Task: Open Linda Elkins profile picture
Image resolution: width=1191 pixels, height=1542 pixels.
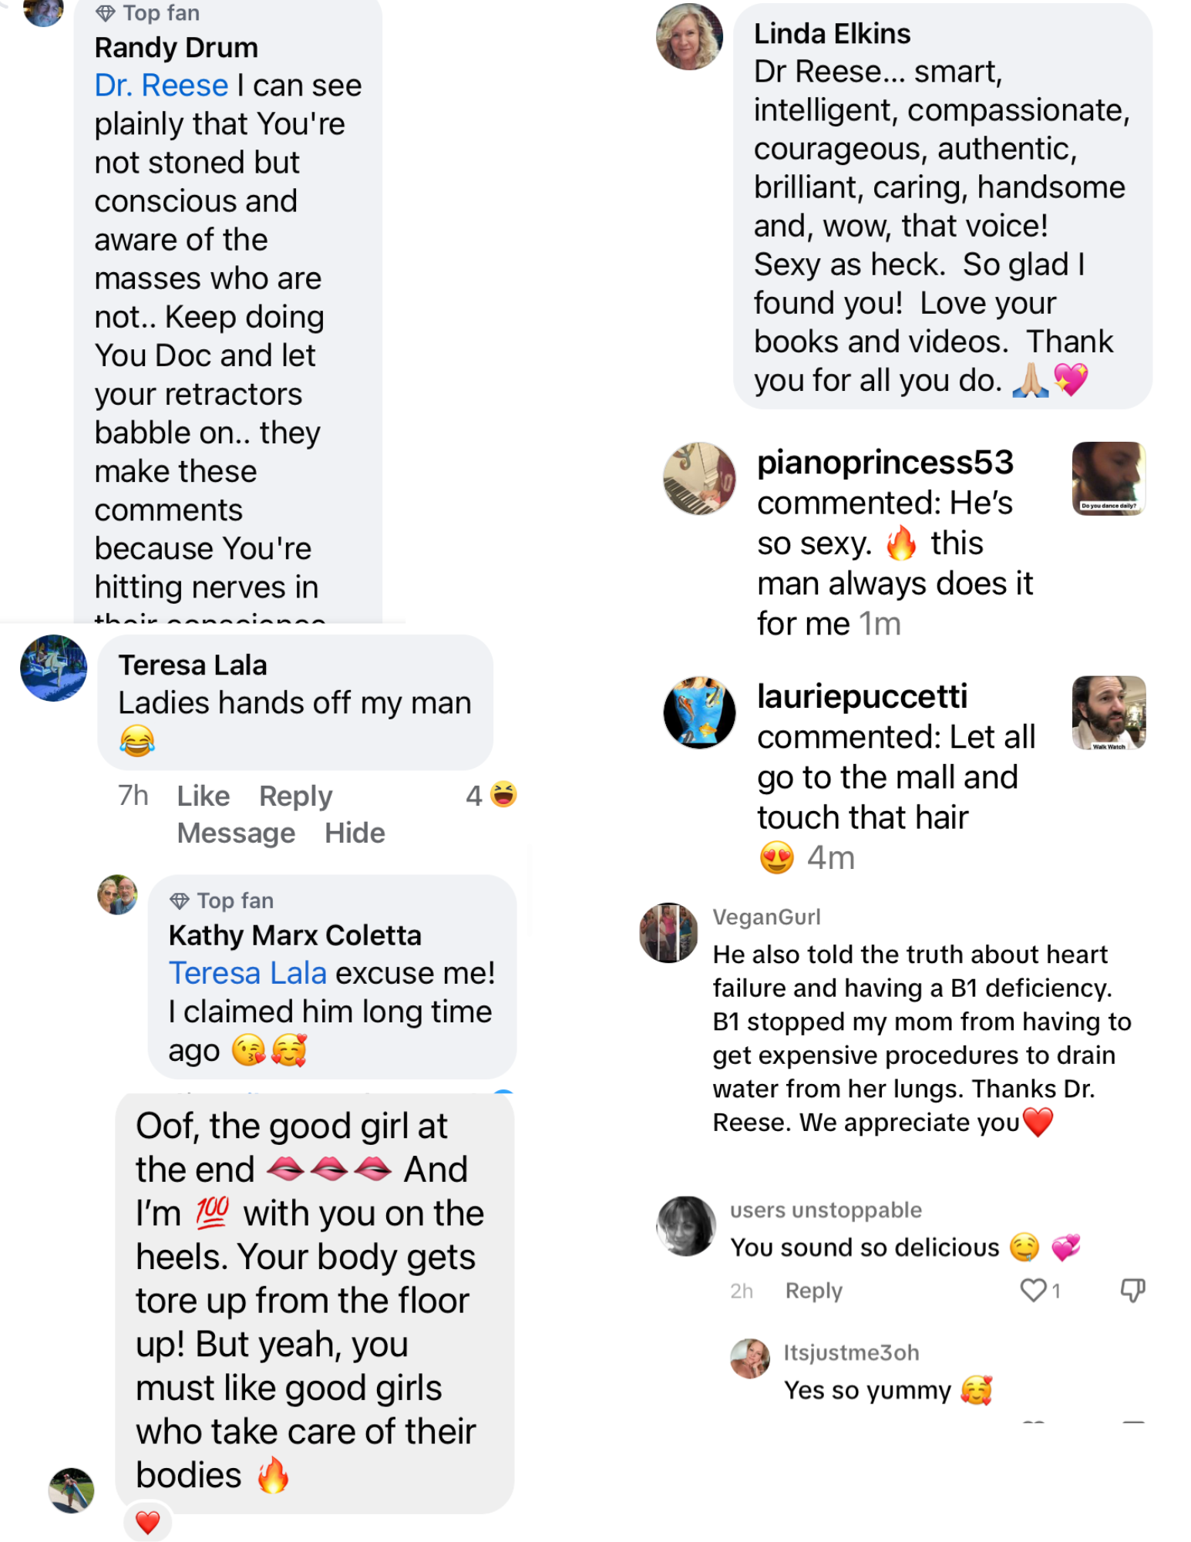Action: tap(689, 37)
